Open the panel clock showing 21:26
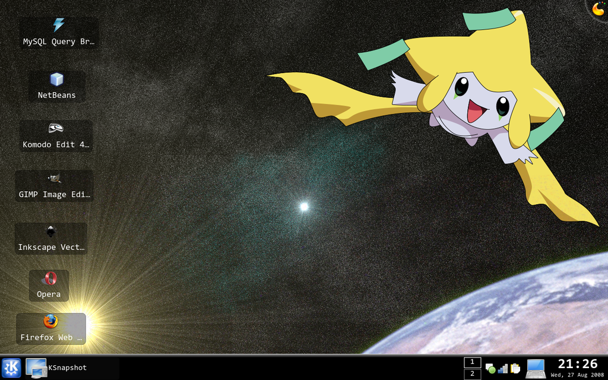This screenshot has width=608, height=380. (x=577, y=368)
